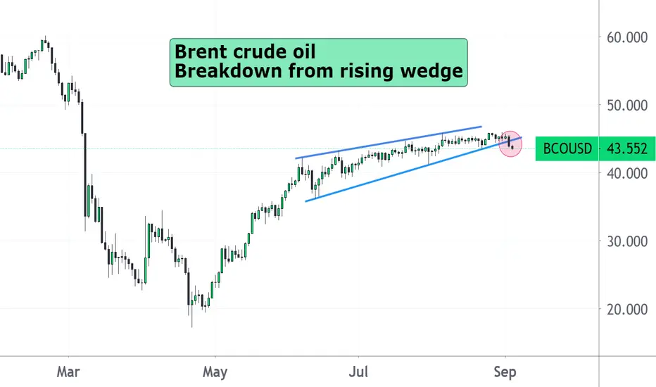Select the pink breakdown circle marker

pos(510,144)
